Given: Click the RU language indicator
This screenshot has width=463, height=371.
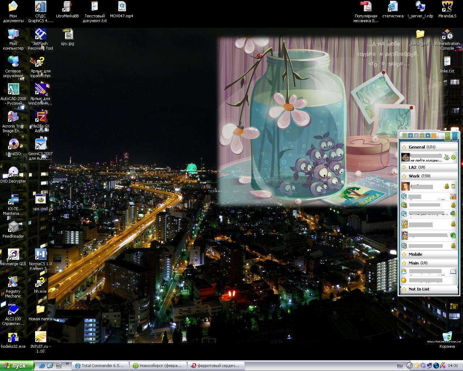Looking at the screenshot, I should pos(400,366).
